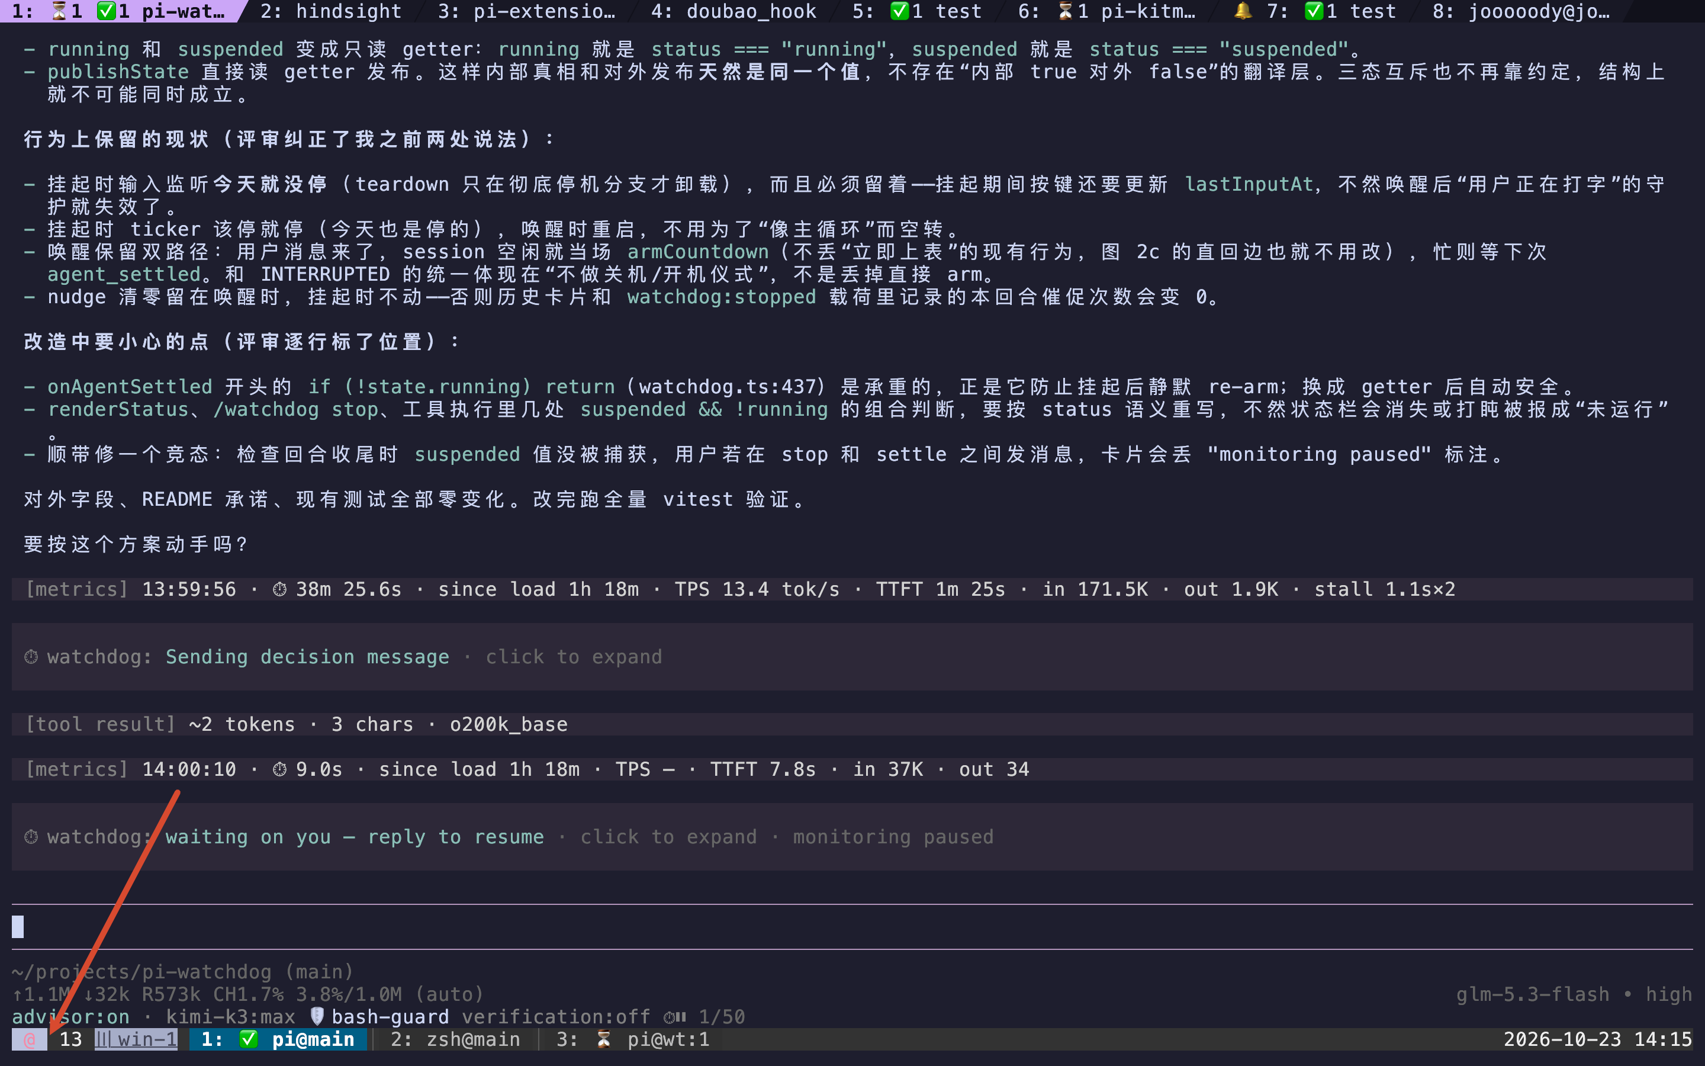Toggle the advisor:on status indicator

click(x=70, y=1017)
